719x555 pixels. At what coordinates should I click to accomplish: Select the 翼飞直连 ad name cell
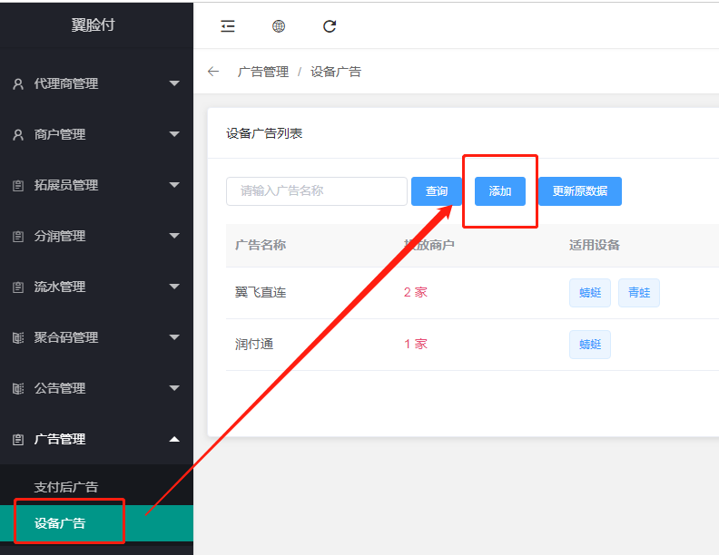tap(261, 293)
